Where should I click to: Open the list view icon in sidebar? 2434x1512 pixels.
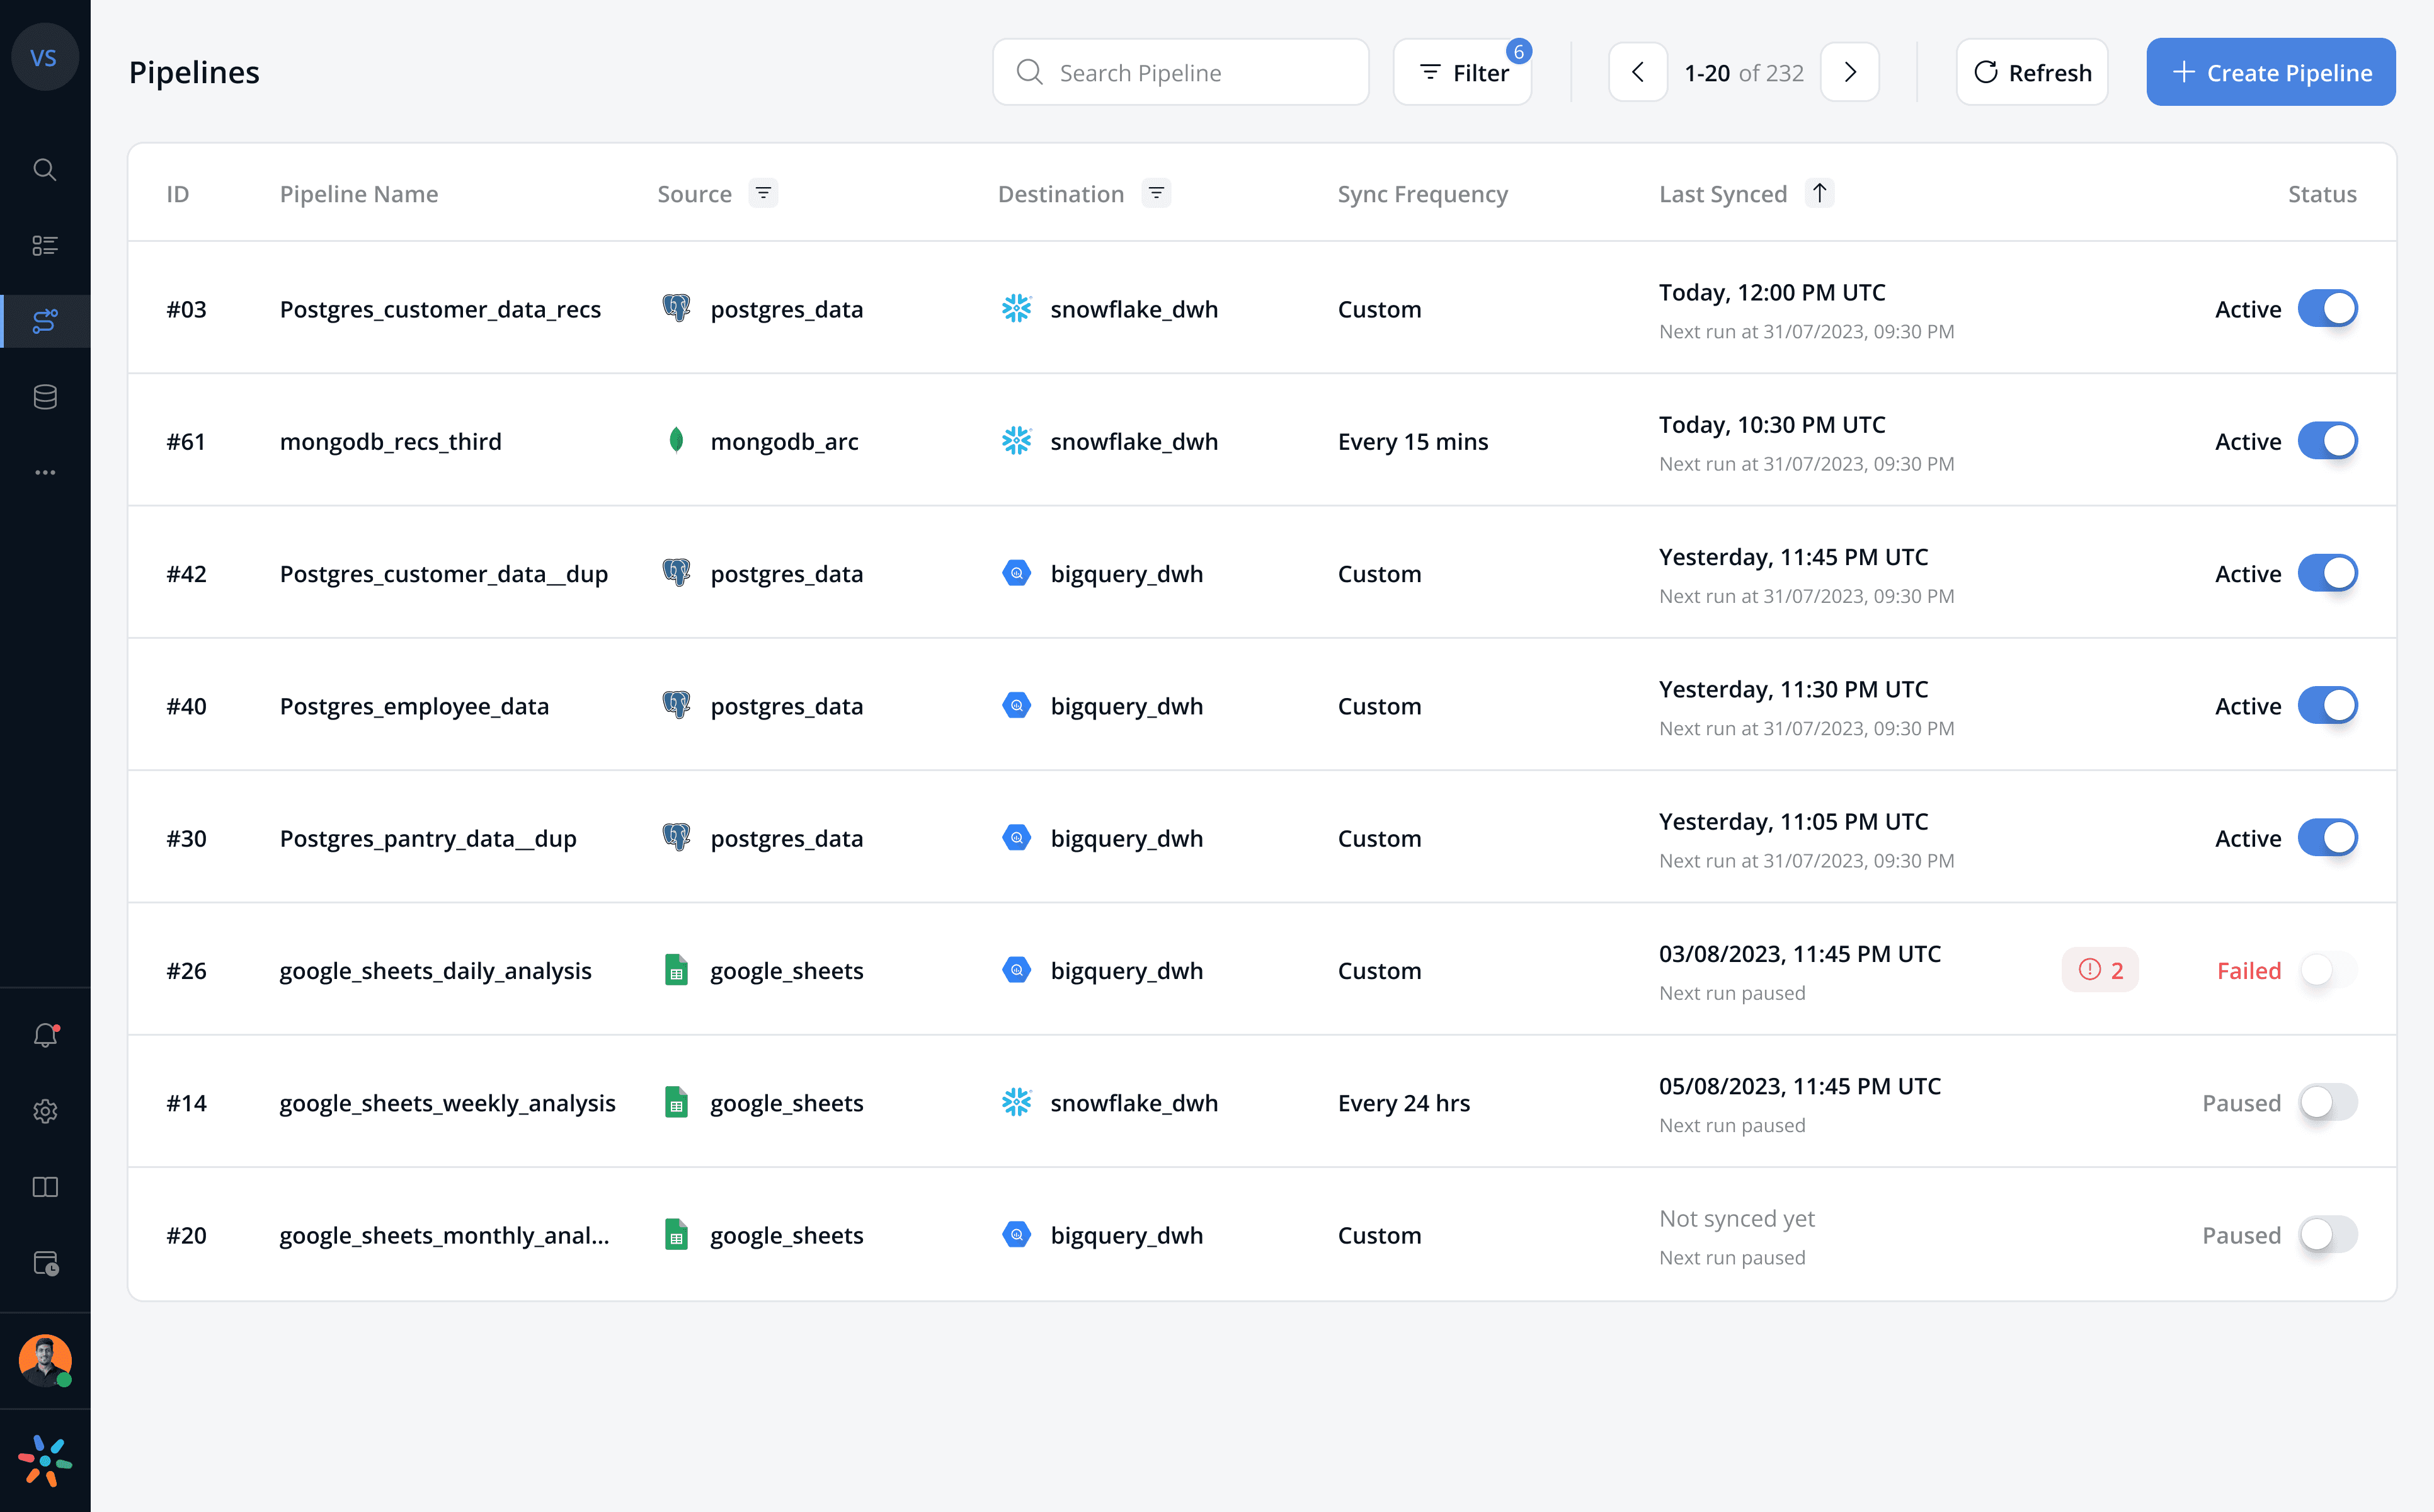[x=45, y=245]
